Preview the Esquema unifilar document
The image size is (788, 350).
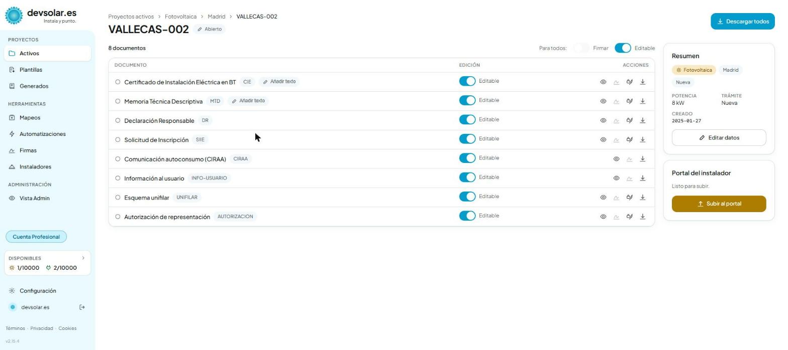[603, 197]
